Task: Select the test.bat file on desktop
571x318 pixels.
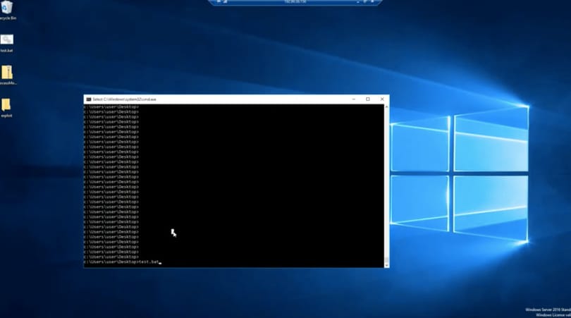Action: [x=6, y=43]
